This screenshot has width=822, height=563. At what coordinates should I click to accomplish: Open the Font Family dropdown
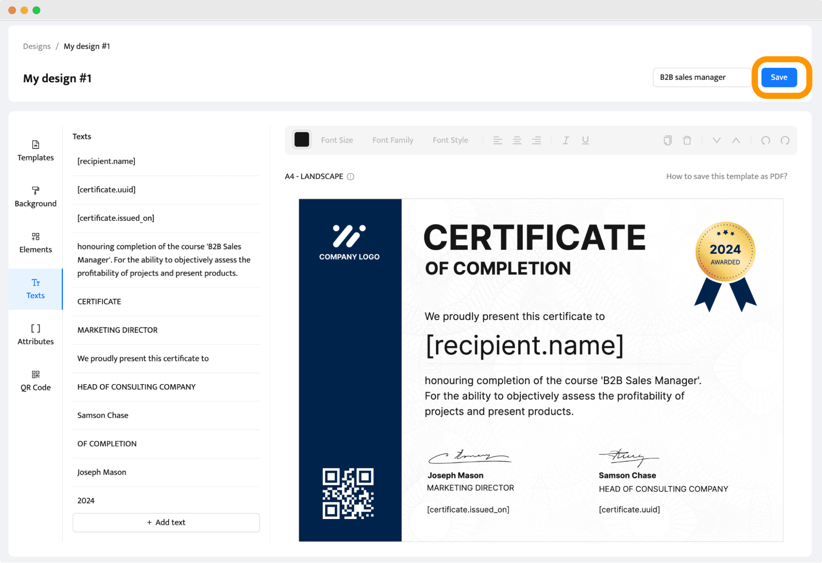pos(393,140)
